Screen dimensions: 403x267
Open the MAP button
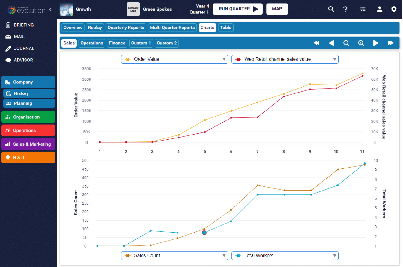click(x=277, y=9)
